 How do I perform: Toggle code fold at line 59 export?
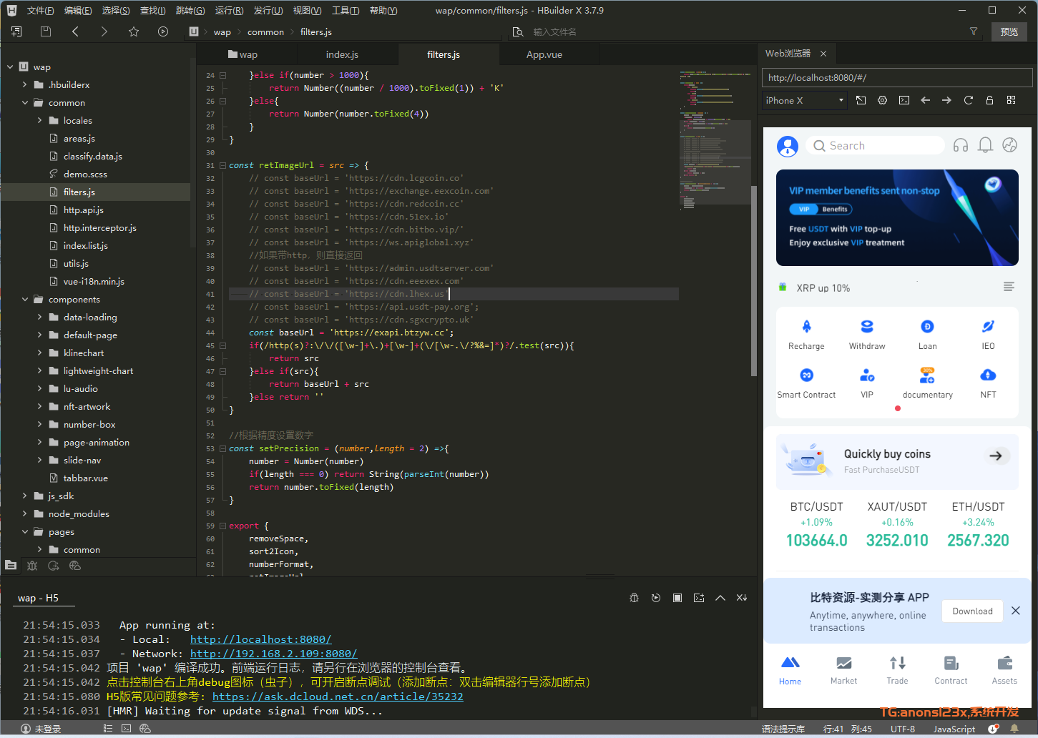222,526
